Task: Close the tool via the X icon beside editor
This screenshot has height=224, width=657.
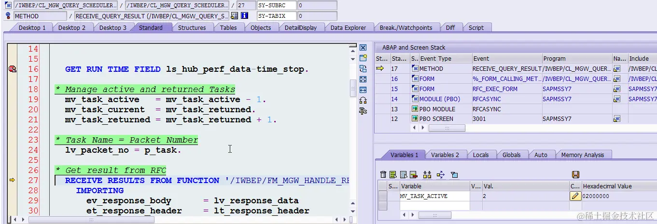Action: [363, 48]
